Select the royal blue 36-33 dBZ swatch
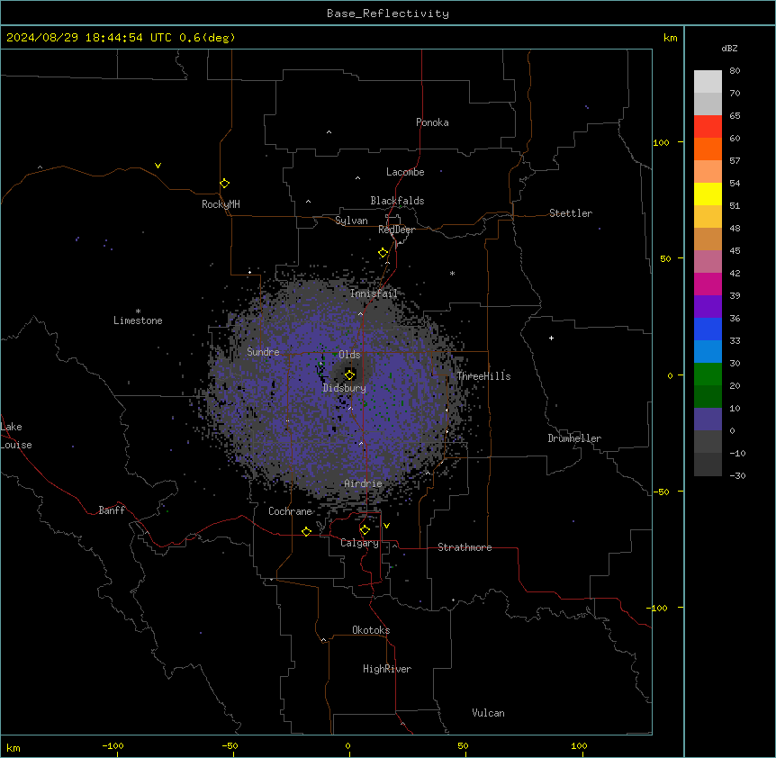Screen dimensions: 776x758 708,329
